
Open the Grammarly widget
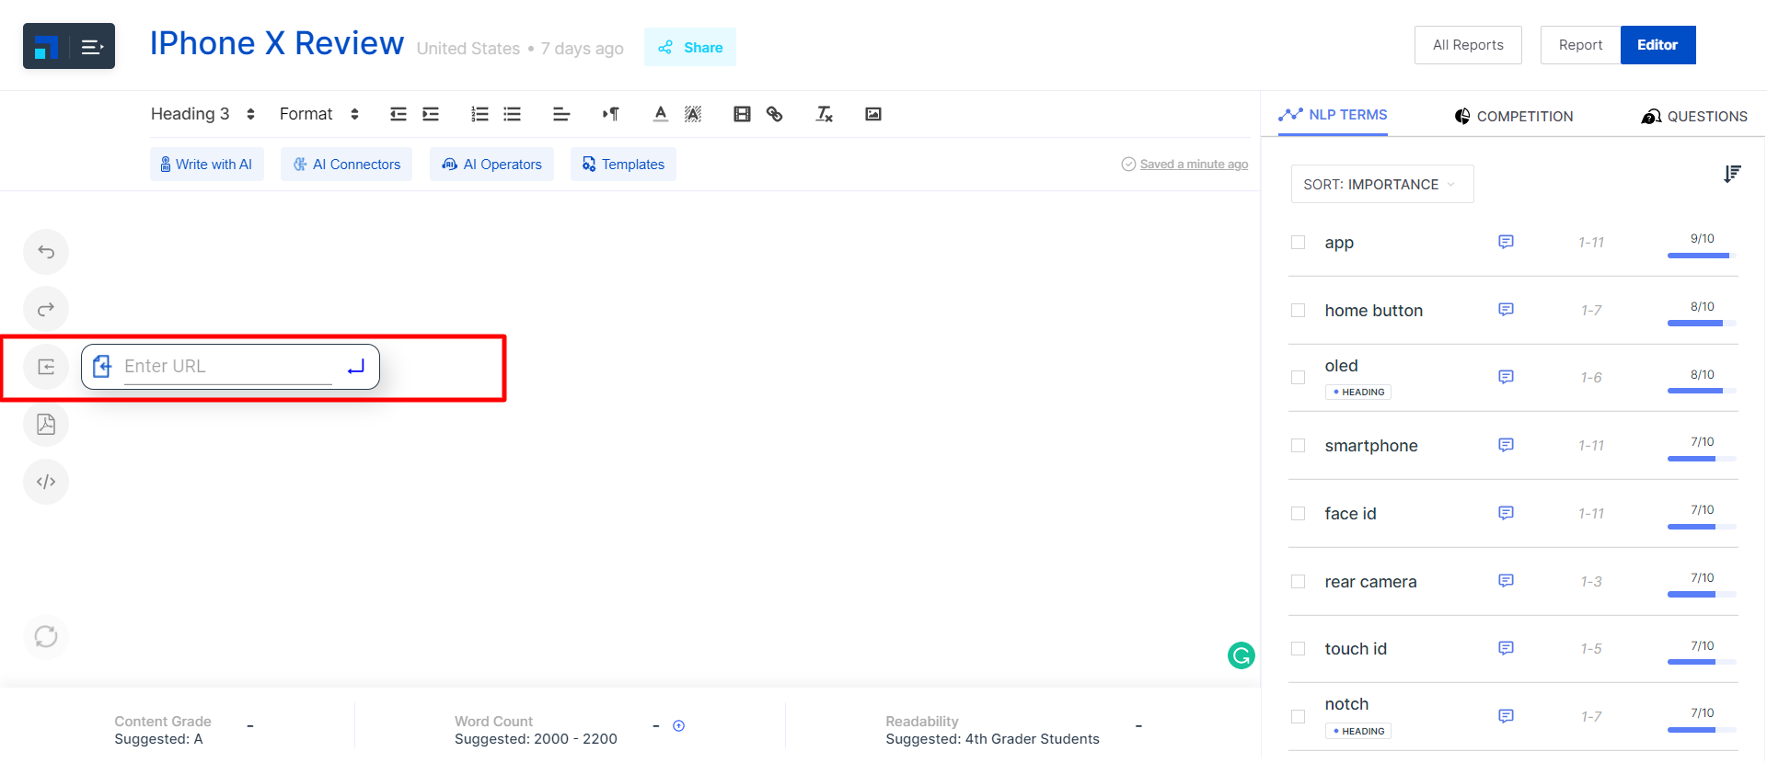click(x=1242, y=655)
